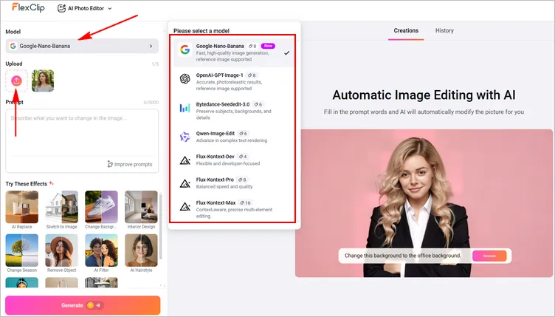This screenshot has width=555, height=317.
Task: Select the Remove Object effect
Action: coord(61,254)
